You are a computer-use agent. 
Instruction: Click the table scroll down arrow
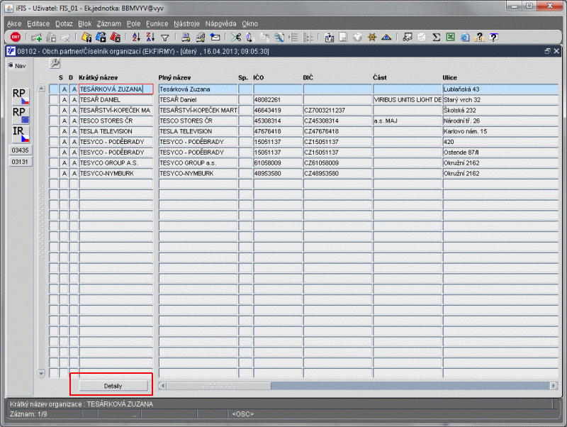(41, 373)
